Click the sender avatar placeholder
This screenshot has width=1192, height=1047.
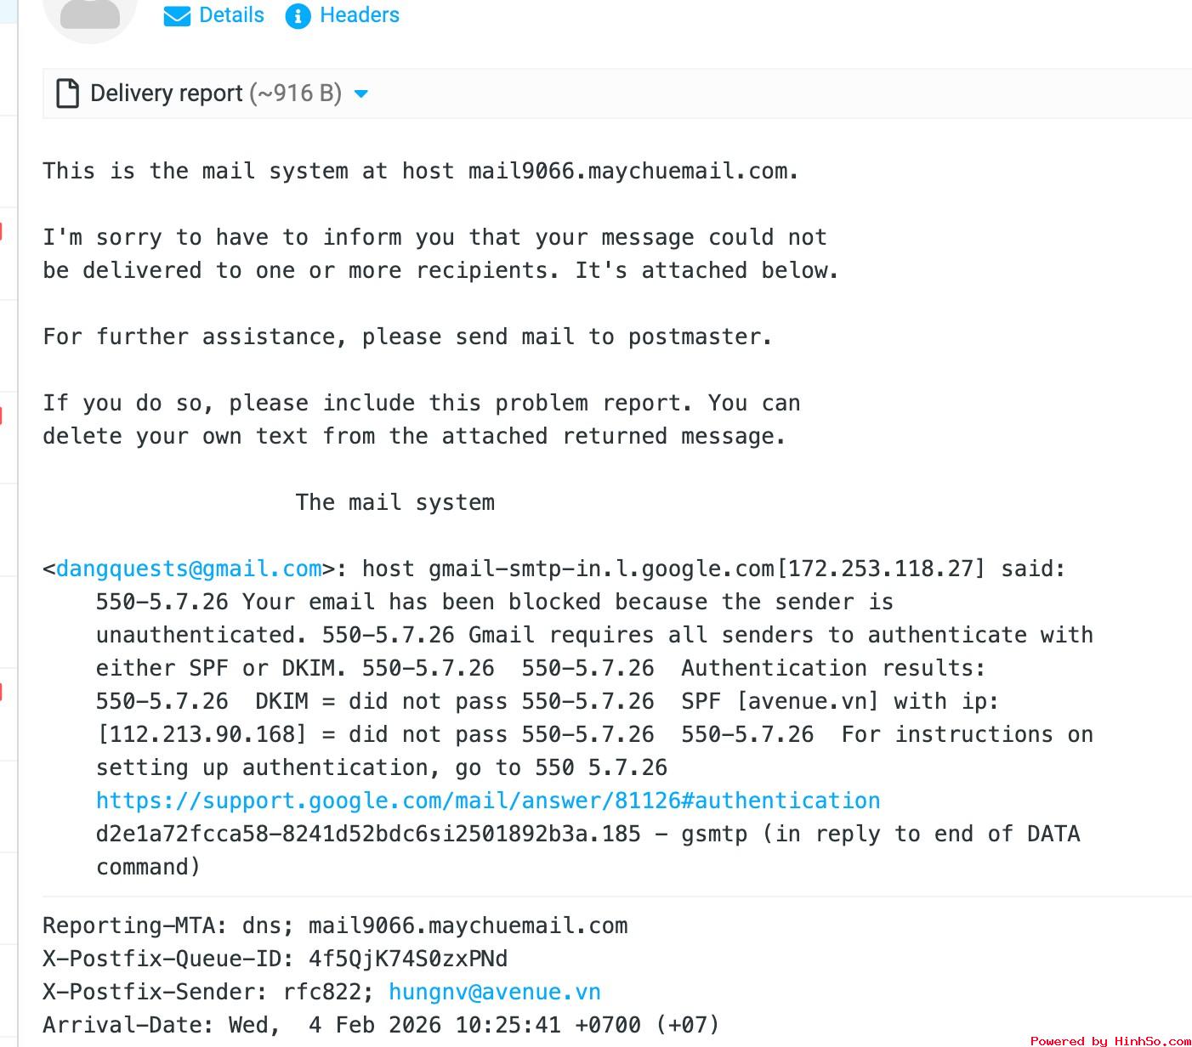click(x=90, y=15)
